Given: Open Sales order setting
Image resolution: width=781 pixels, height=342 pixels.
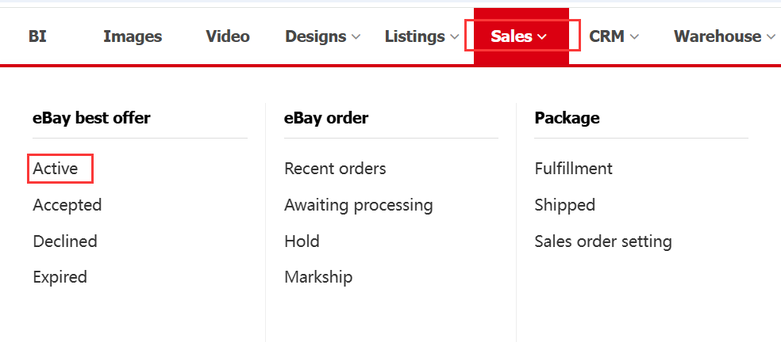Looking at the screenshot, I should point(603,241).
